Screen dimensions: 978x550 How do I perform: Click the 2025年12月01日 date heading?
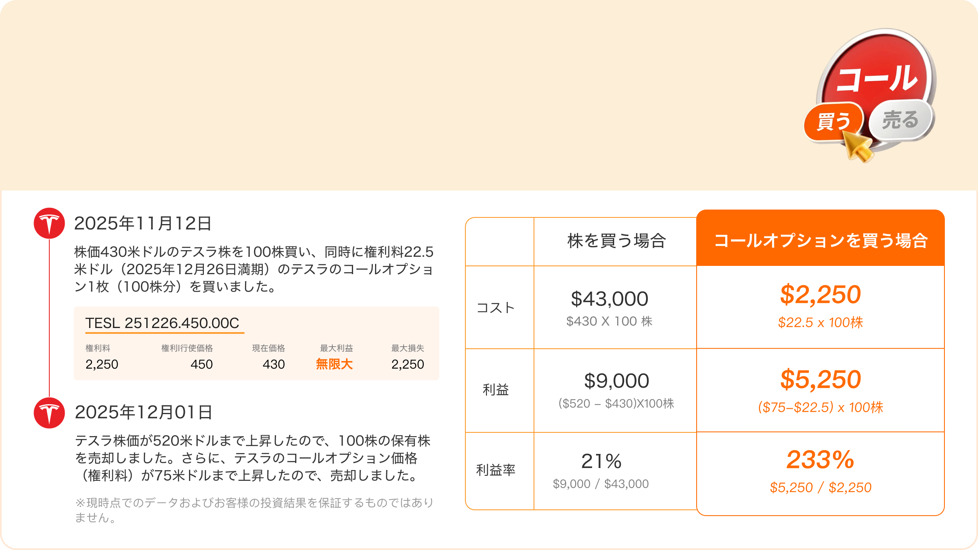click(x=143, y=412)
